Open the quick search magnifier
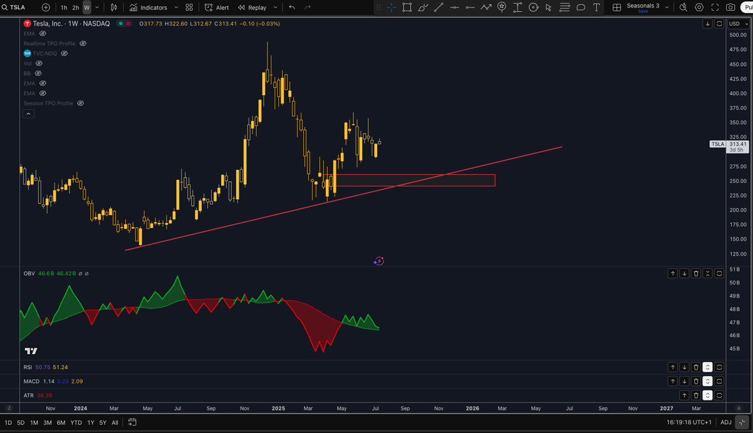This screenshot has width=753, height=433. 683,8
